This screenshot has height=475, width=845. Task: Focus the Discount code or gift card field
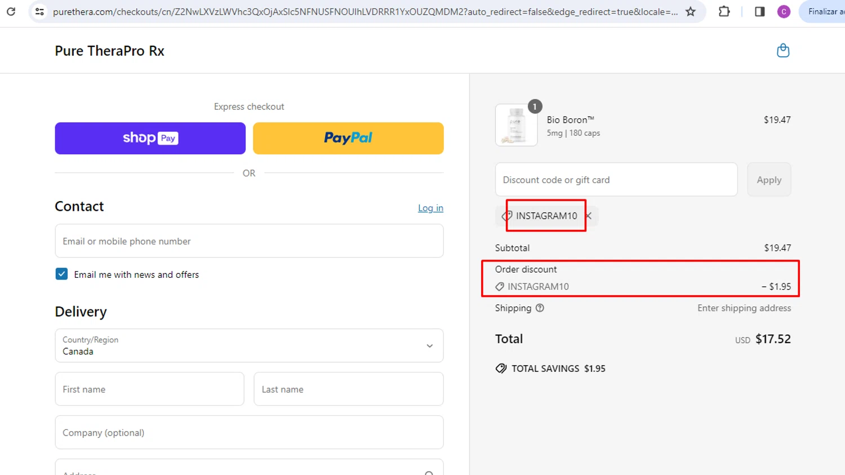pos(616,180)
